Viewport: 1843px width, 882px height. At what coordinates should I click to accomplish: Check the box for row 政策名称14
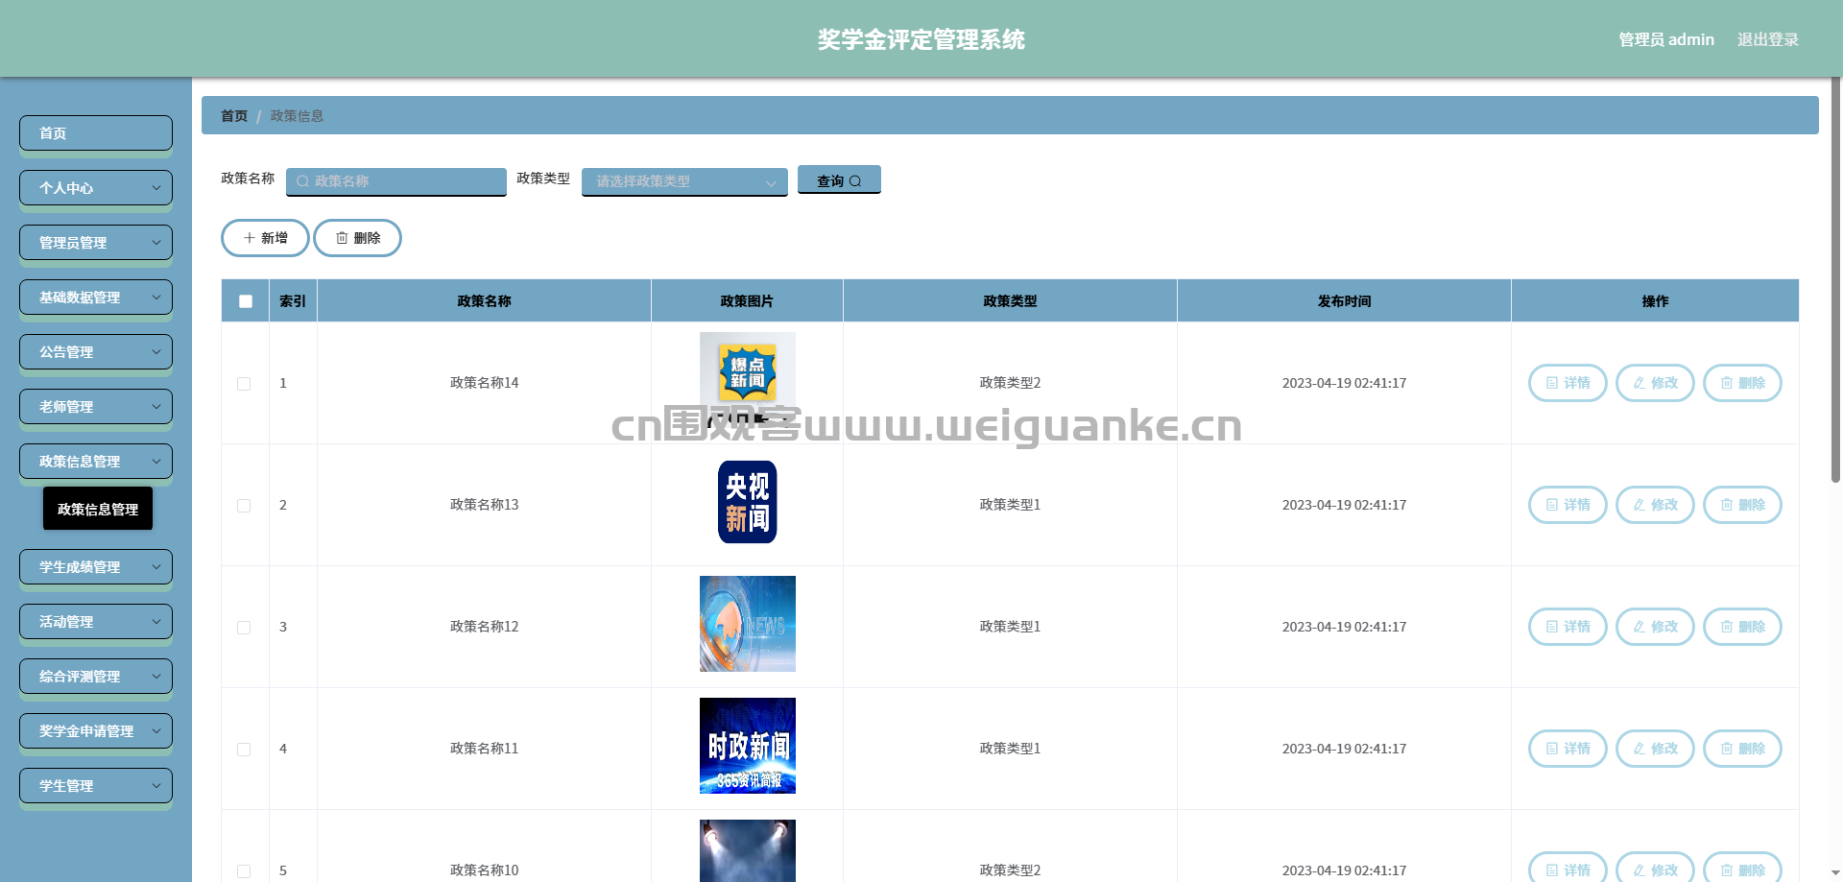tap(244, 384)
